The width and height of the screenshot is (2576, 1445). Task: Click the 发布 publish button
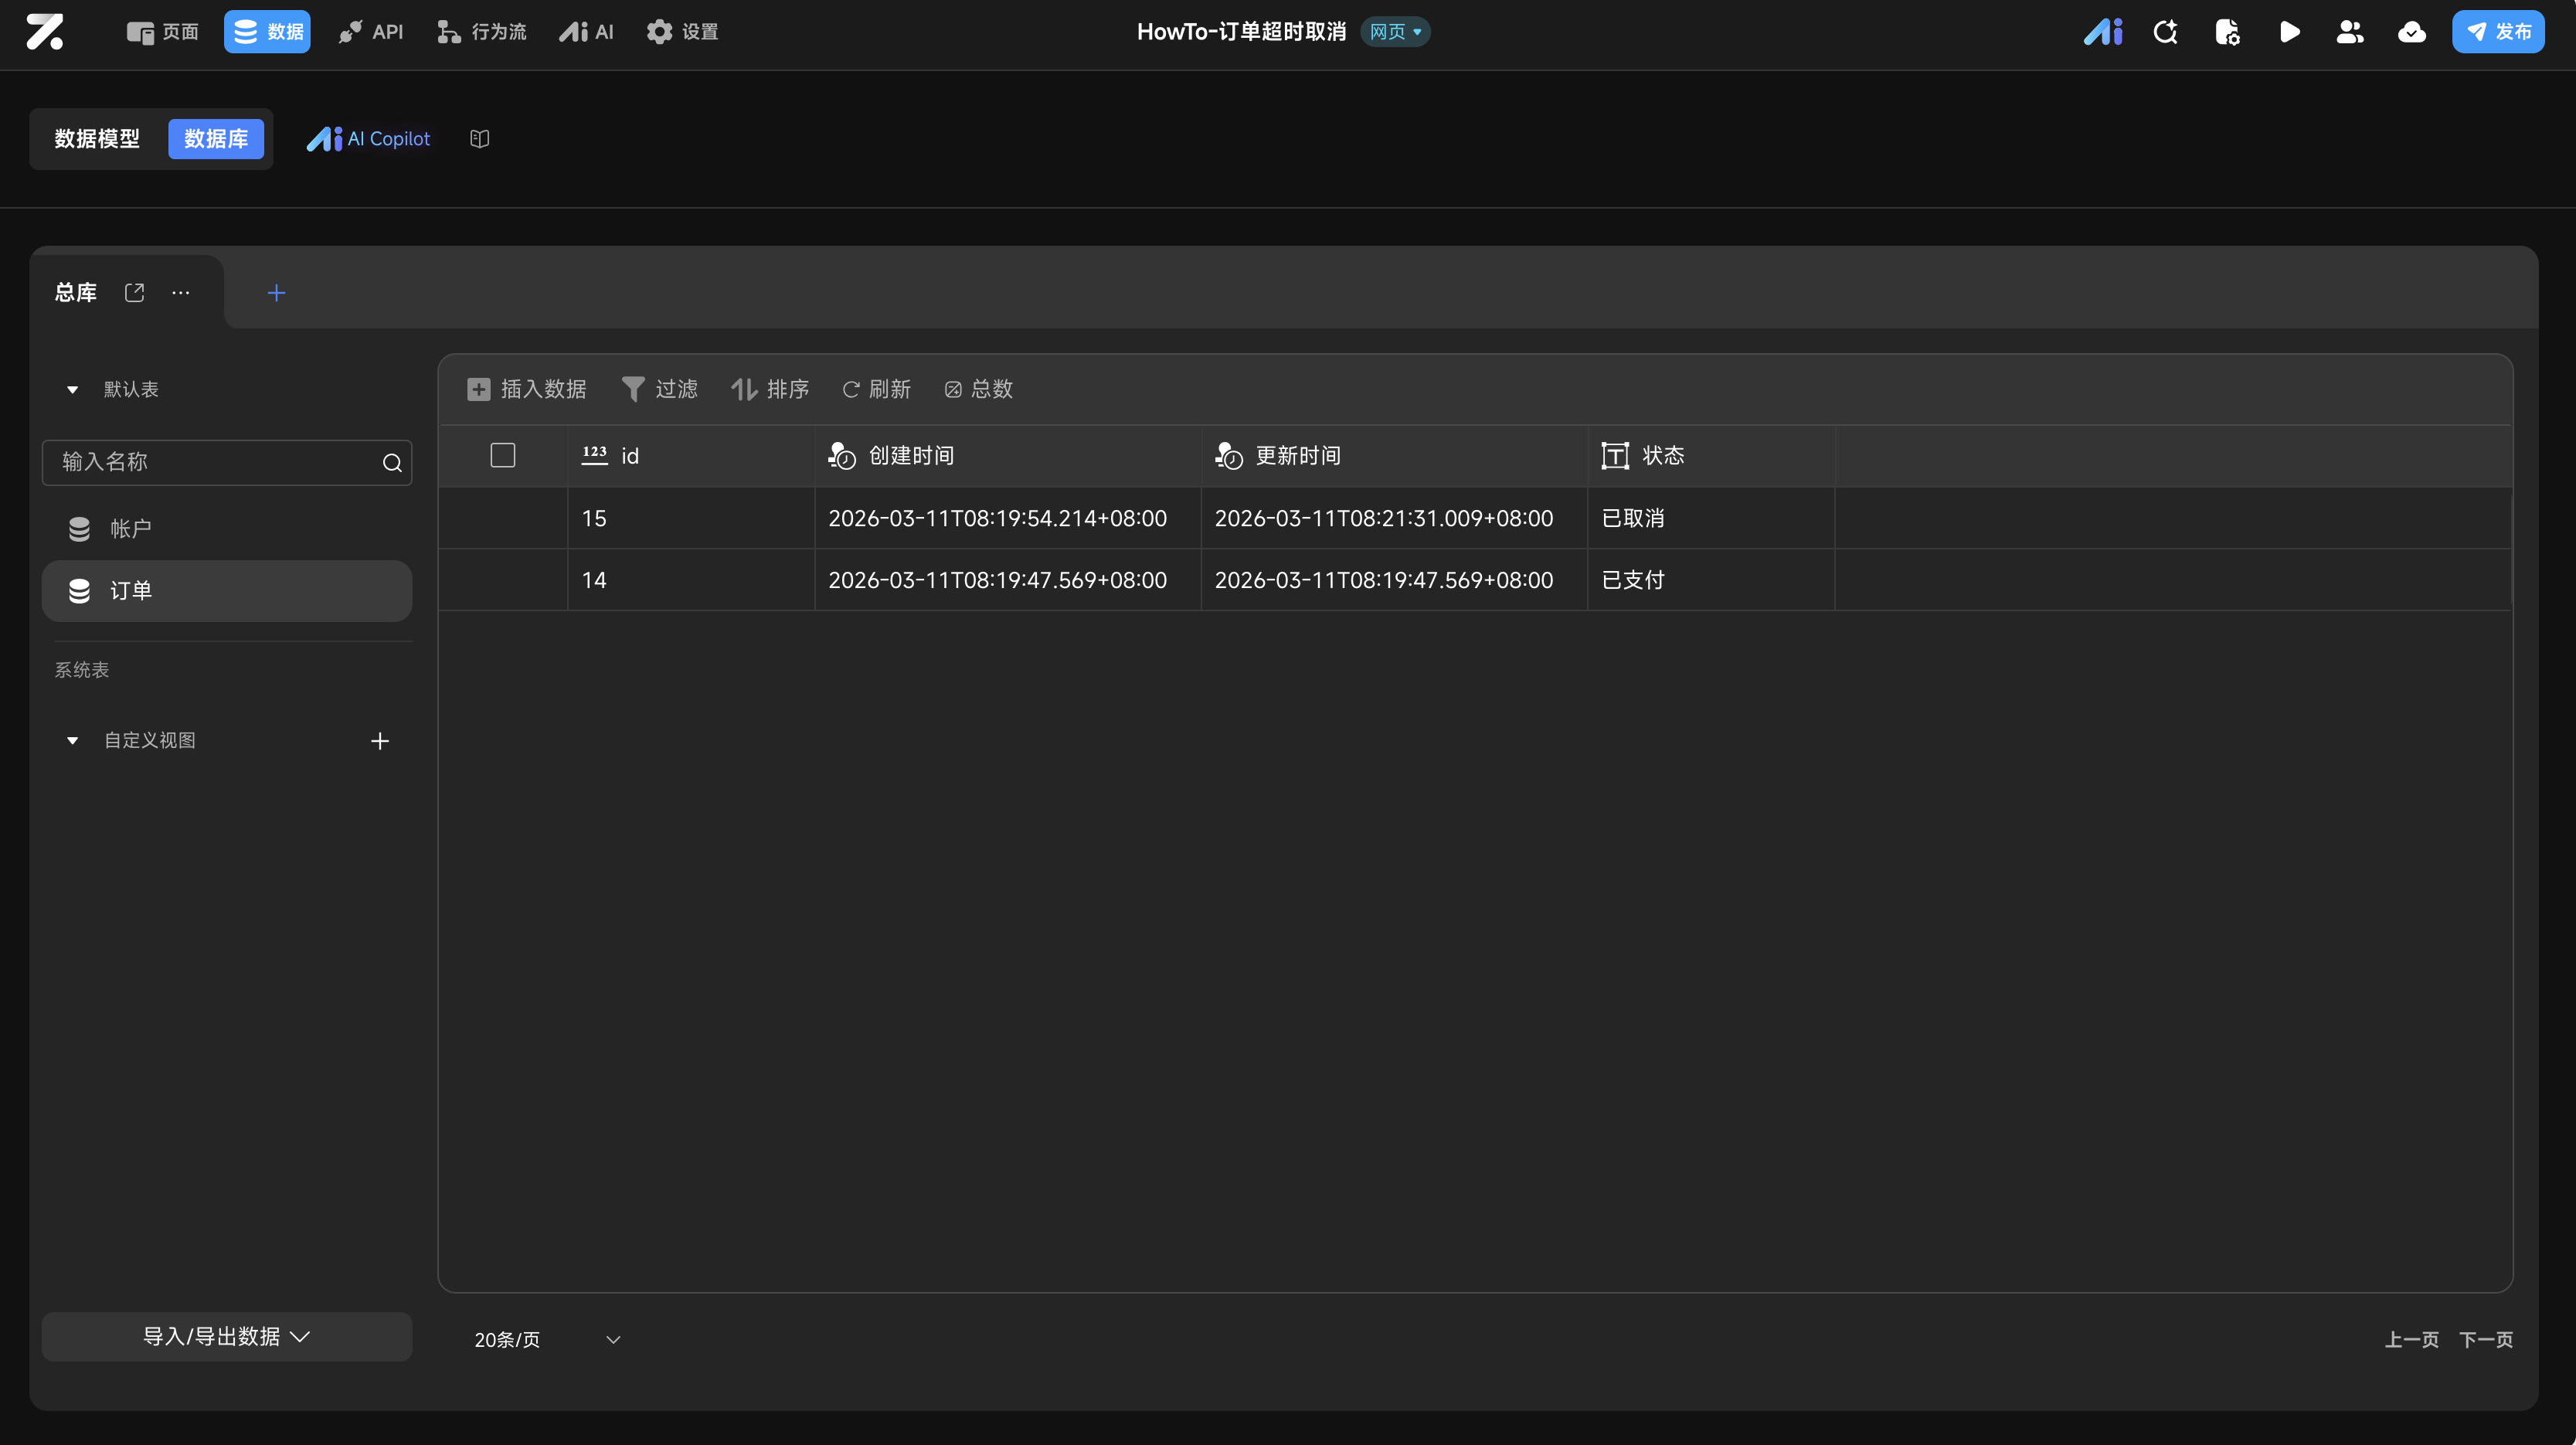2498,32
